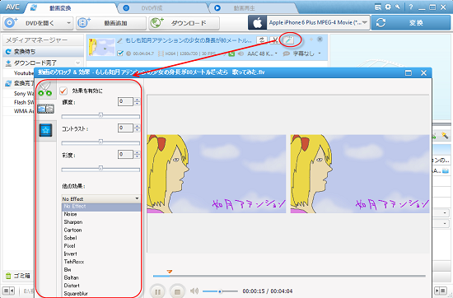
Task: Open the help question mark icon
Action: tap(410, 7)
